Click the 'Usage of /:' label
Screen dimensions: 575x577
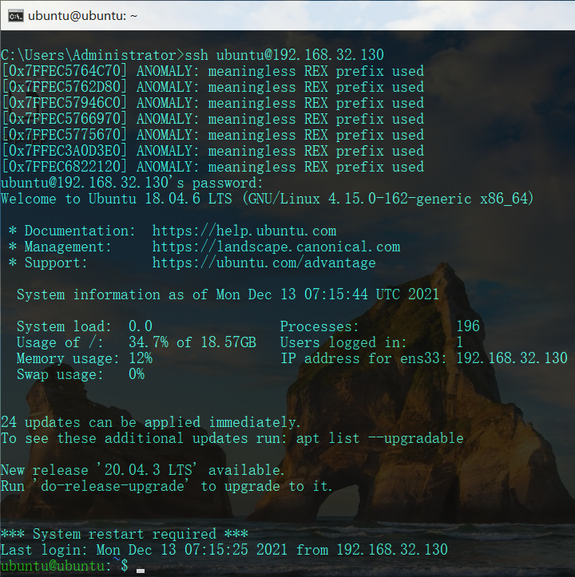point(60,342)
